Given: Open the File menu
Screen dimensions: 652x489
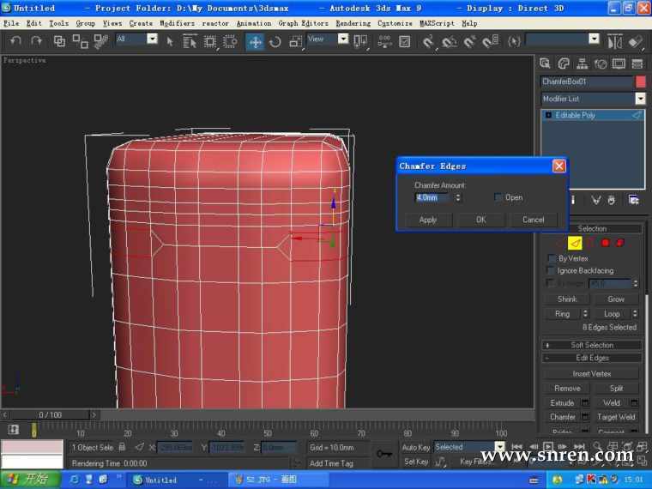Looking at the screenshot, I should point(11,24).
